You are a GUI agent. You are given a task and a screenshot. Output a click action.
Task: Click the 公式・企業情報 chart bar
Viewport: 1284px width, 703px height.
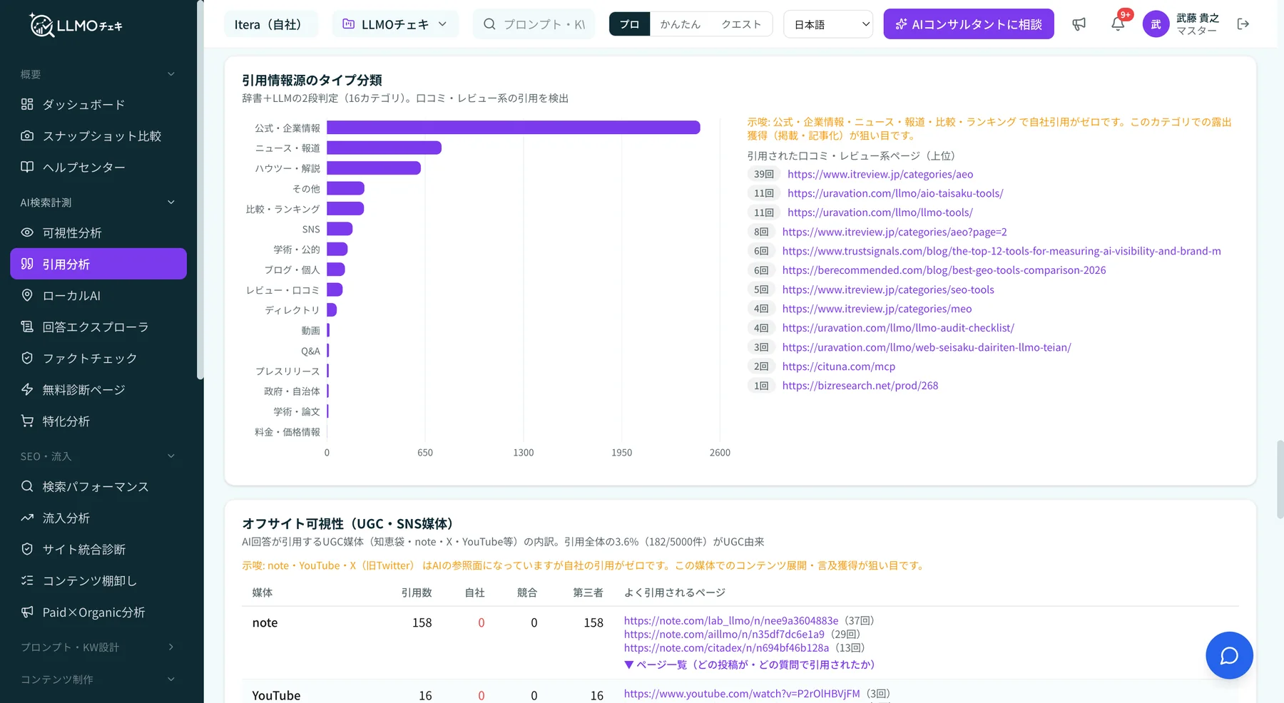click(514, 128)
